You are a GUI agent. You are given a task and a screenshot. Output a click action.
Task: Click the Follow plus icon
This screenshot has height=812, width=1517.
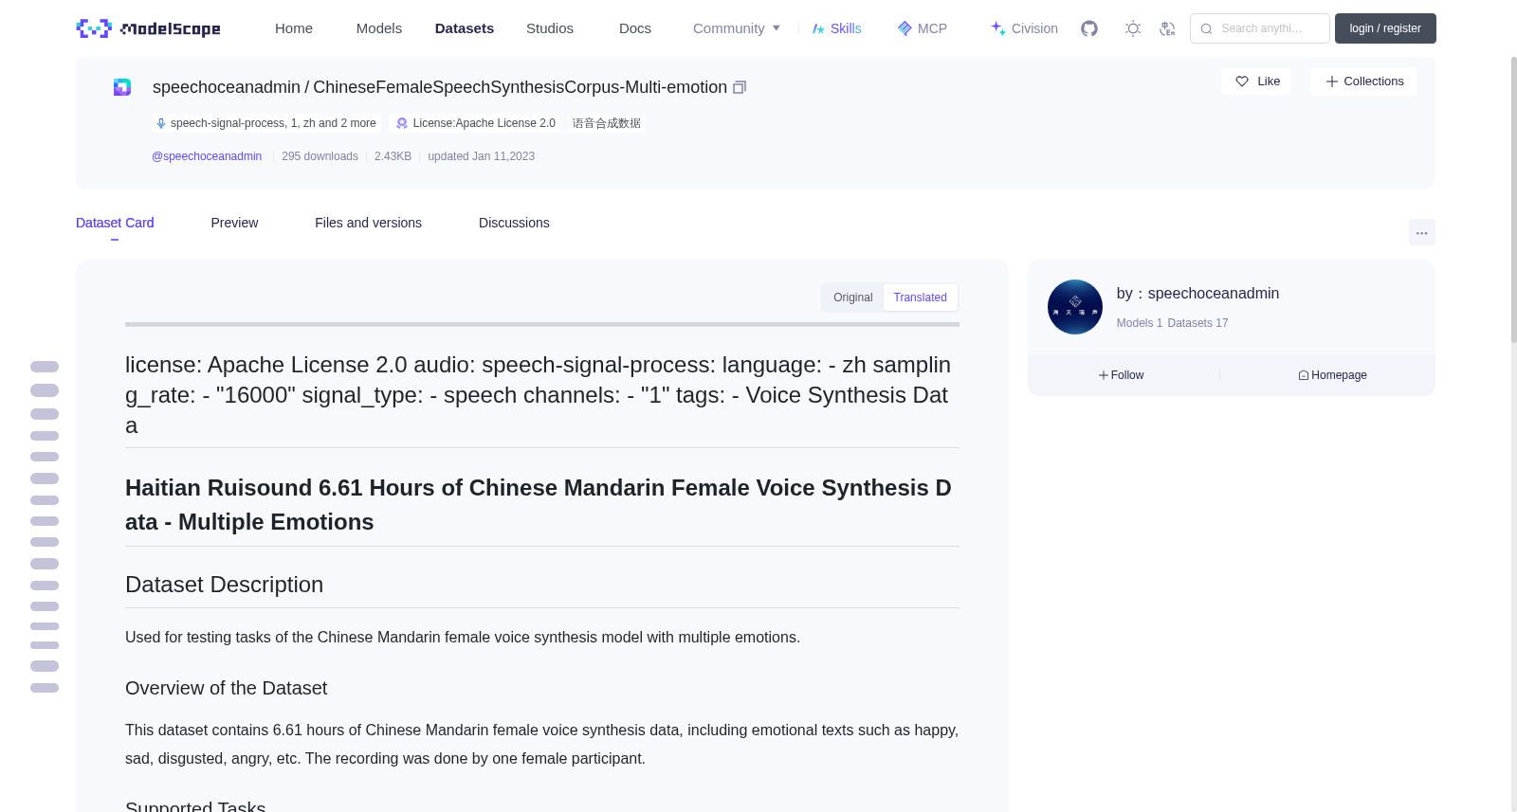(x=1104, y=375)
